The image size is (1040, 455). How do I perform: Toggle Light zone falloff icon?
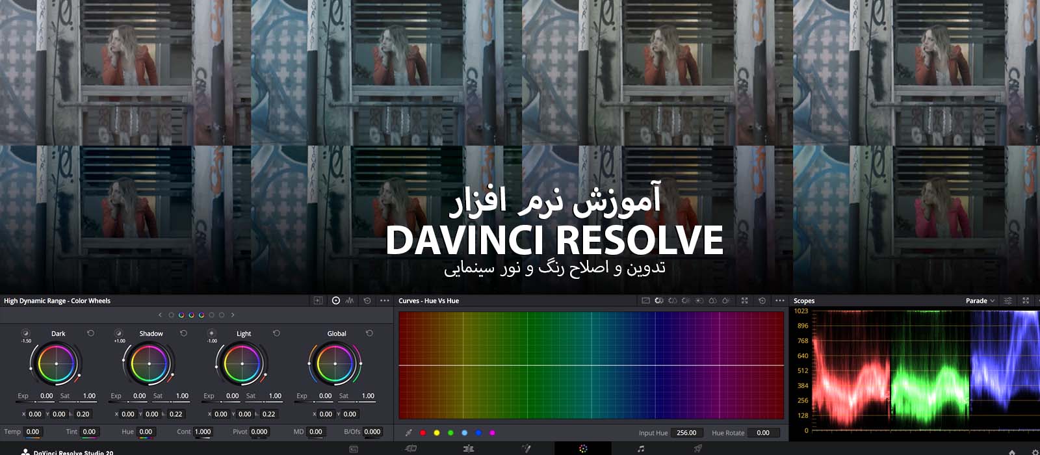(x=212, y=333)
